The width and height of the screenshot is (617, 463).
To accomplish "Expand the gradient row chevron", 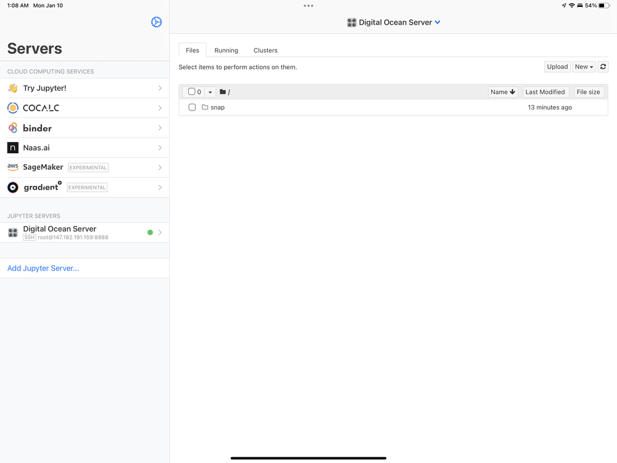I will coord(160,188).
